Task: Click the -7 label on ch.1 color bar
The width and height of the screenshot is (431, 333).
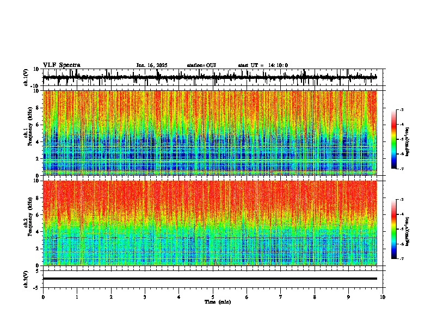Action: pos(401,169)
